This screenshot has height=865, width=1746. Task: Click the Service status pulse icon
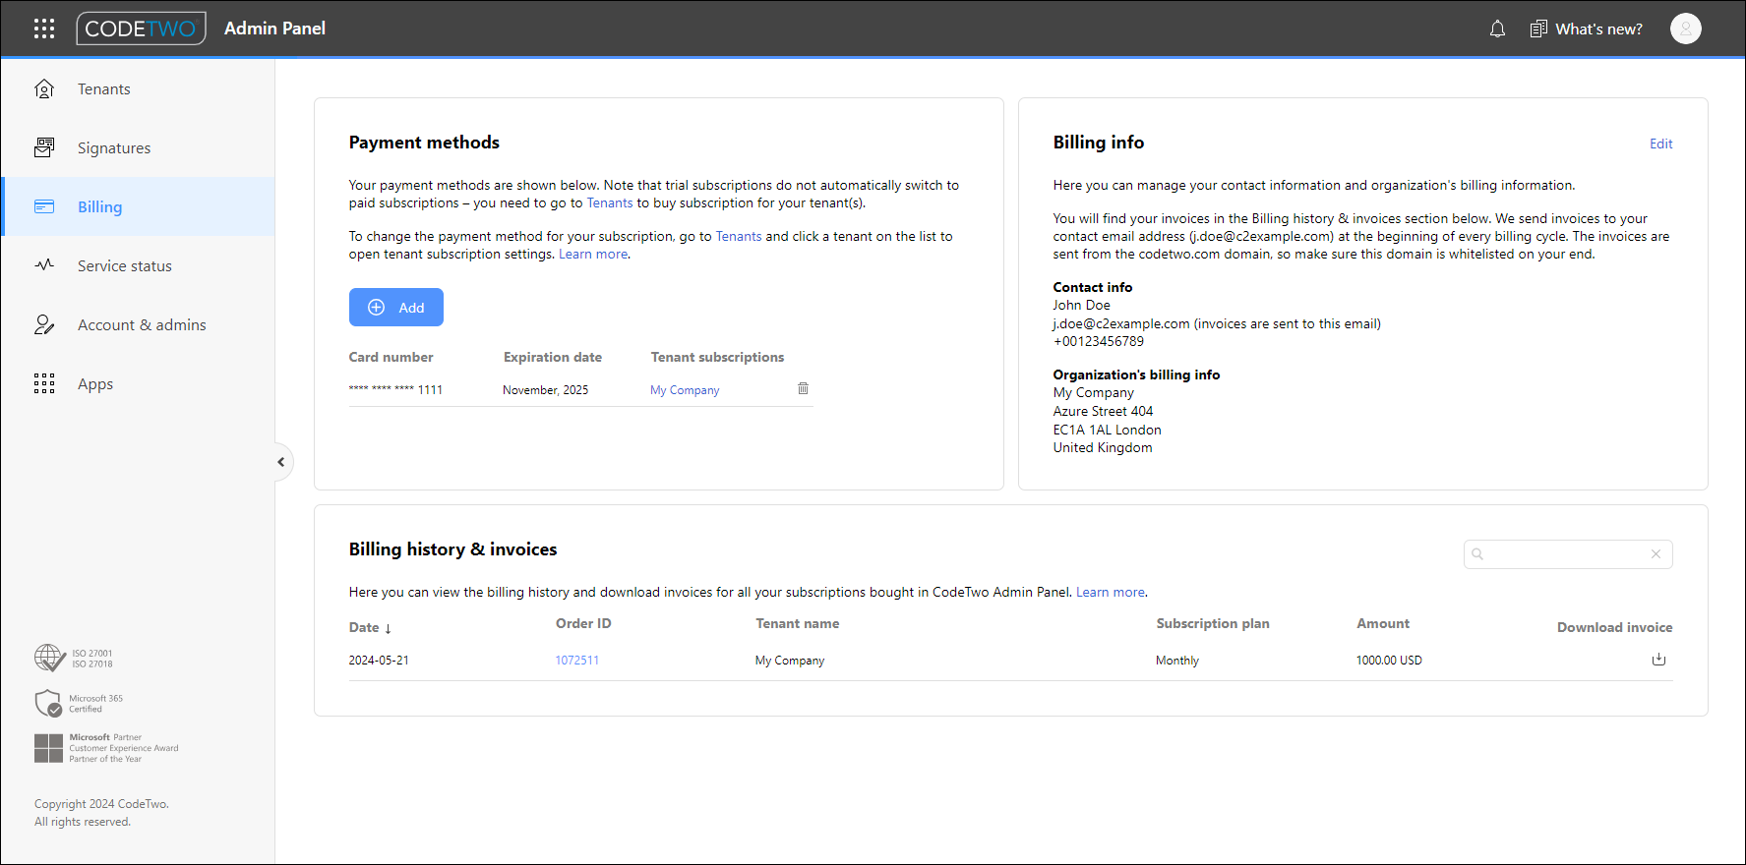[x=44, y=265]
